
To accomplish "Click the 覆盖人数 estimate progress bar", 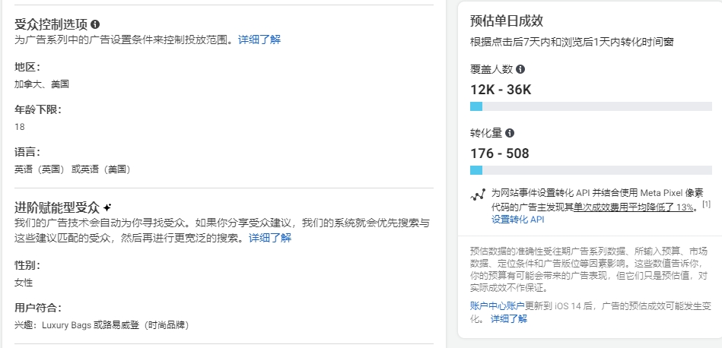I will (591, 106).
